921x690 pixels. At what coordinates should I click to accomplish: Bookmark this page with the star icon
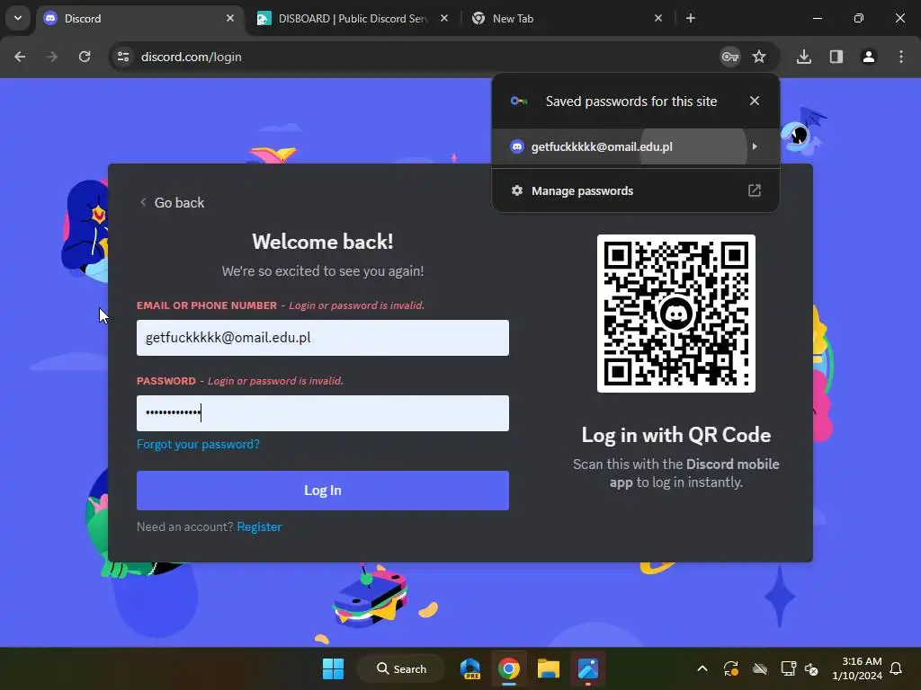coord(759,57)
